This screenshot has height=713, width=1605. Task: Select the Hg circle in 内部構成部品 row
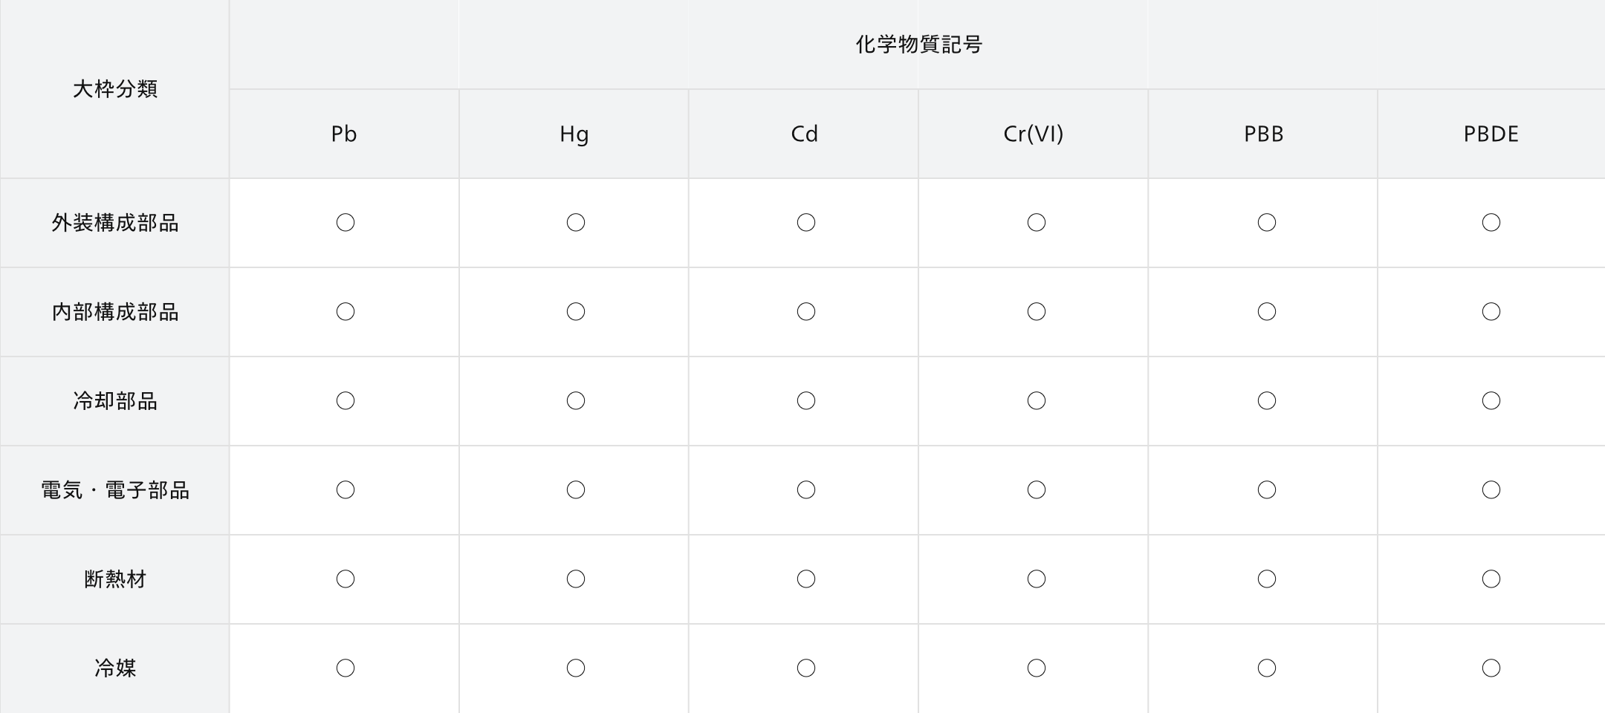576,312
